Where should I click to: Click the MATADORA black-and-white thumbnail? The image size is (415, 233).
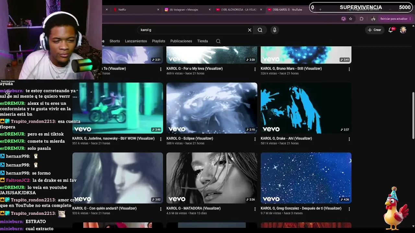212,178
